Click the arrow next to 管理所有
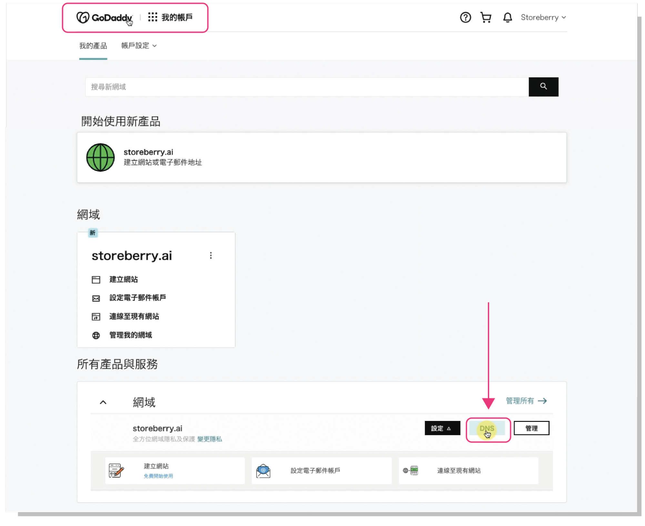Image resolution: width=645 pixels, height=526 pixels. coord(542,401)
